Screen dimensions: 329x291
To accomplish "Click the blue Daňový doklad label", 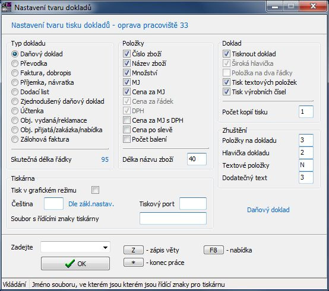I will pyautogui.click(x=268, y=210).
